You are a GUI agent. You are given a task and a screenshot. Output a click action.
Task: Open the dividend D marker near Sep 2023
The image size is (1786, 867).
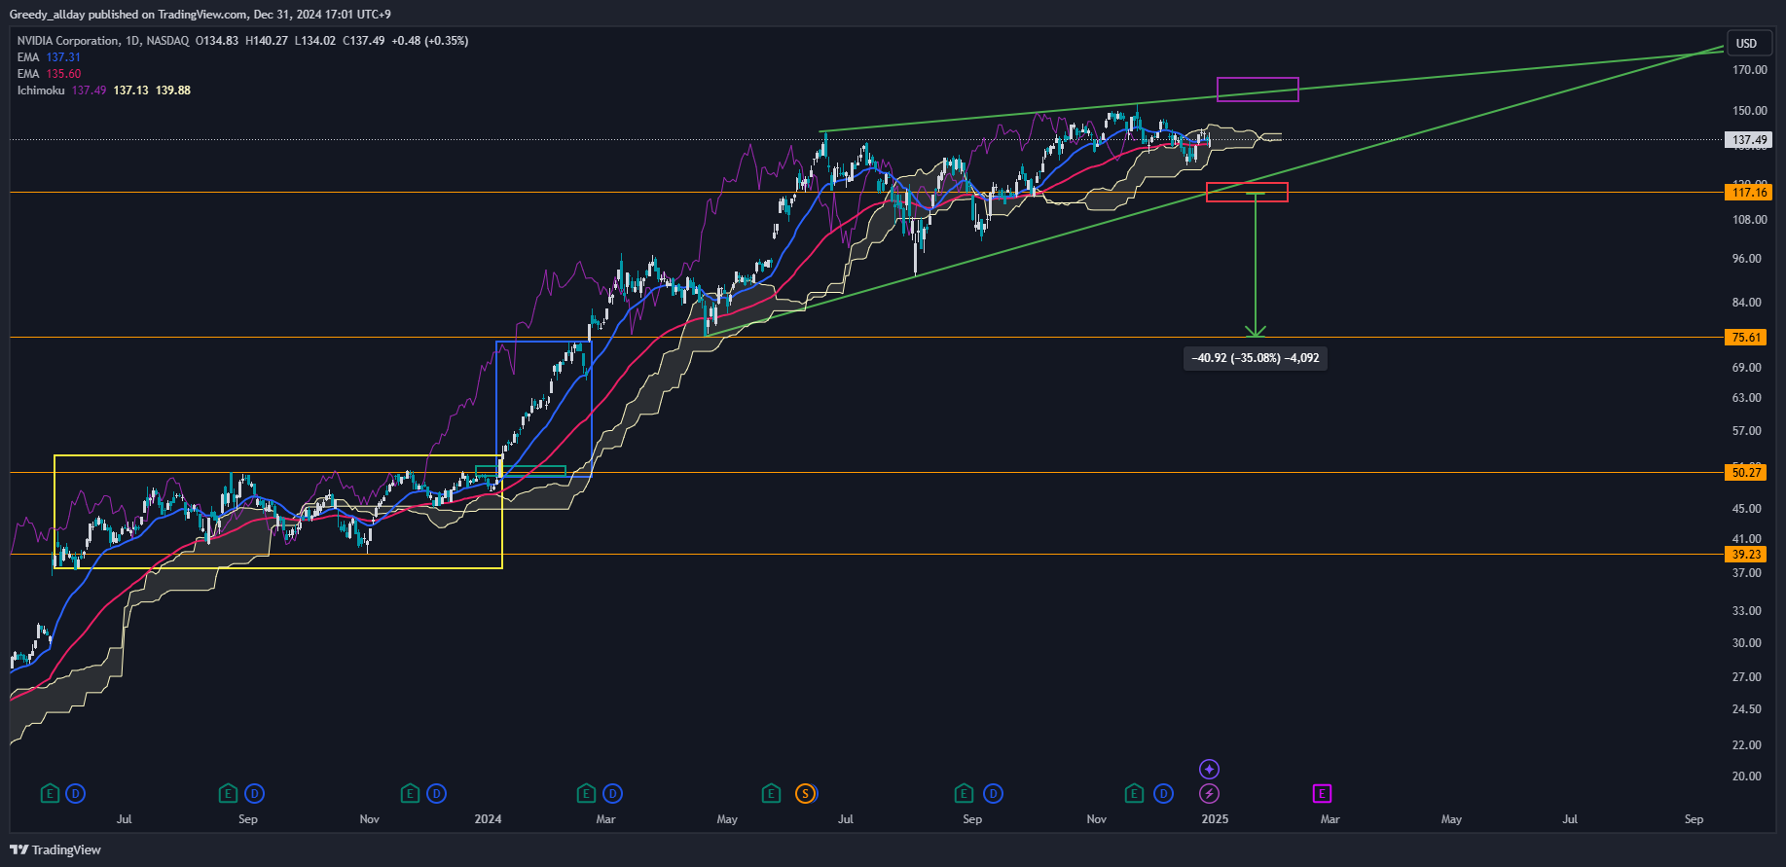click(254, 794)
